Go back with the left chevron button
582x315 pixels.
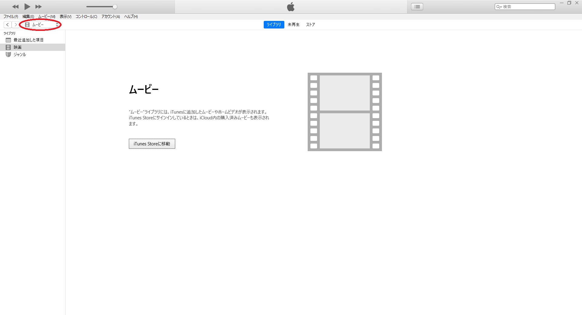[8, 25]
